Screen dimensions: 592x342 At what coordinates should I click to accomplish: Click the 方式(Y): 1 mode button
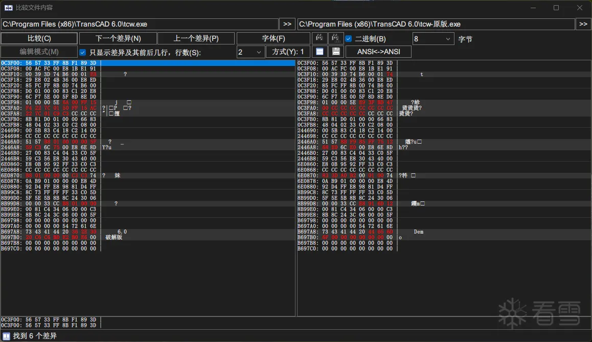(288, 52)
